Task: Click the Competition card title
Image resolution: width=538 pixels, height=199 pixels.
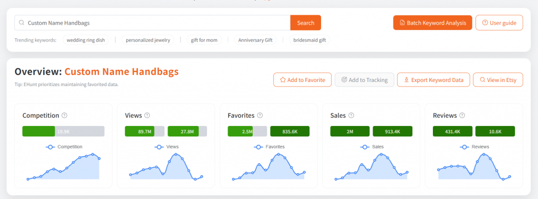Action: click(x=41, y=116)
